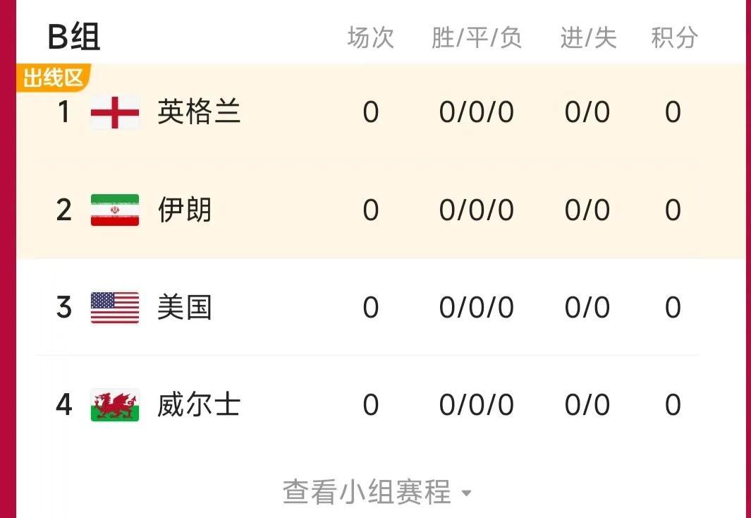Image resolution: width=751 pixels, height=518 pixels.
Task: Open the 查看小组赛程 link
Action: [367, 492]
